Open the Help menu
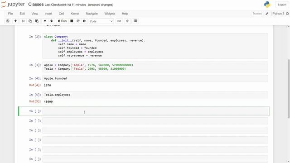This screenshot has width=290, height=163. 125,14
